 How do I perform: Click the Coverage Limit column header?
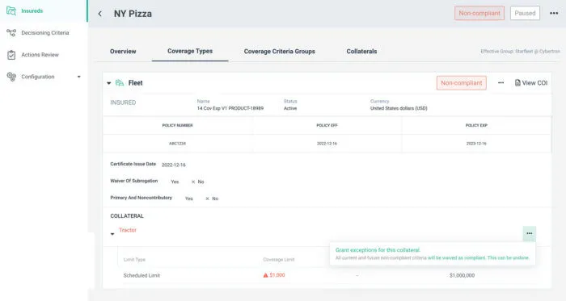click(279, 260)
